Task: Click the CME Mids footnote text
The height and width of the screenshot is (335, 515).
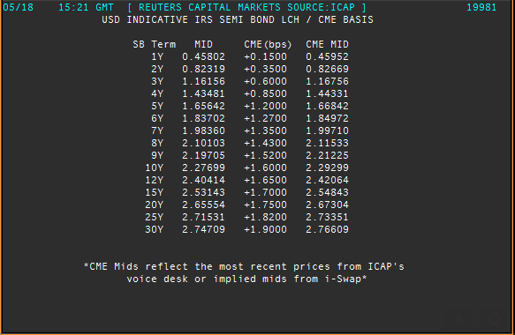Action: pos(244,272)
